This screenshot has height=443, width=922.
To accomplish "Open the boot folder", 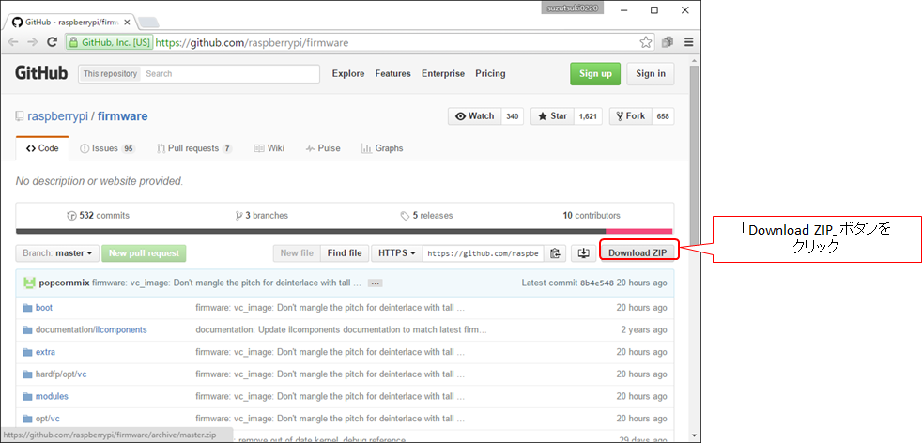I will point(44,308).
